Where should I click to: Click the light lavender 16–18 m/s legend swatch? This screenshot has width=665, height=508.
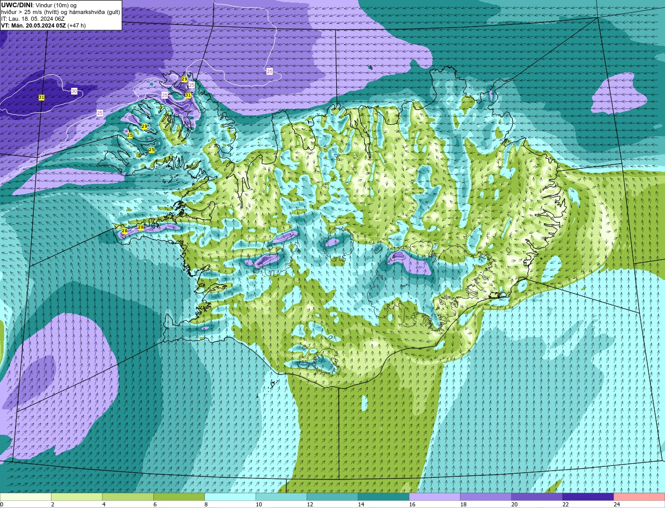click(x=435, y=497)
